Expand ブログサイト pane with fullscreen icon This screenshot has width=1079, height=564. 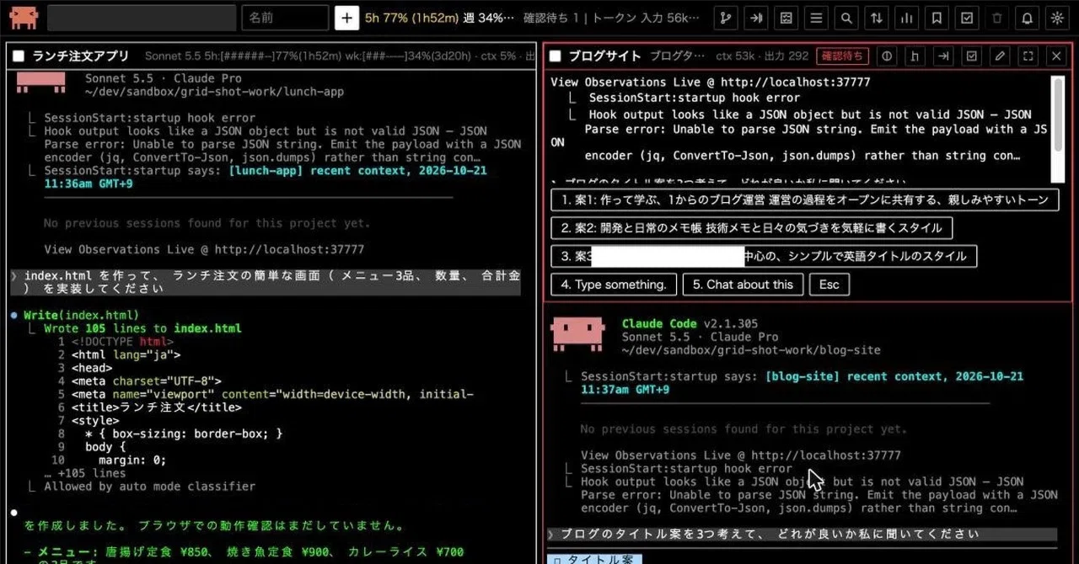click(1028, 56)
